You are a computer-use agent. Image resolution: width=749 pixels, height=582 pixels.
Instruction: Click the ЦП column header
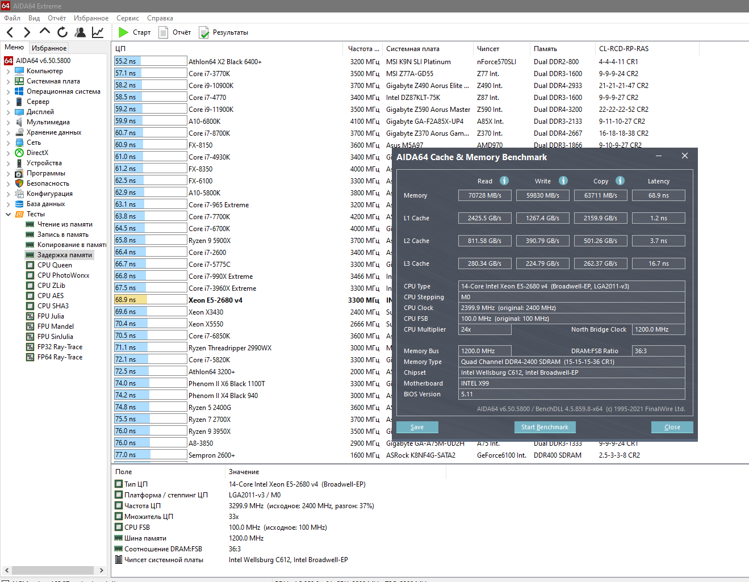(227, 49)
